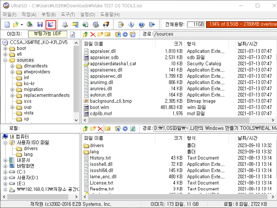Click the red X Delete icon in the local pane toolbar
This screenshot has width=277, height=208.
coord(100,129)
